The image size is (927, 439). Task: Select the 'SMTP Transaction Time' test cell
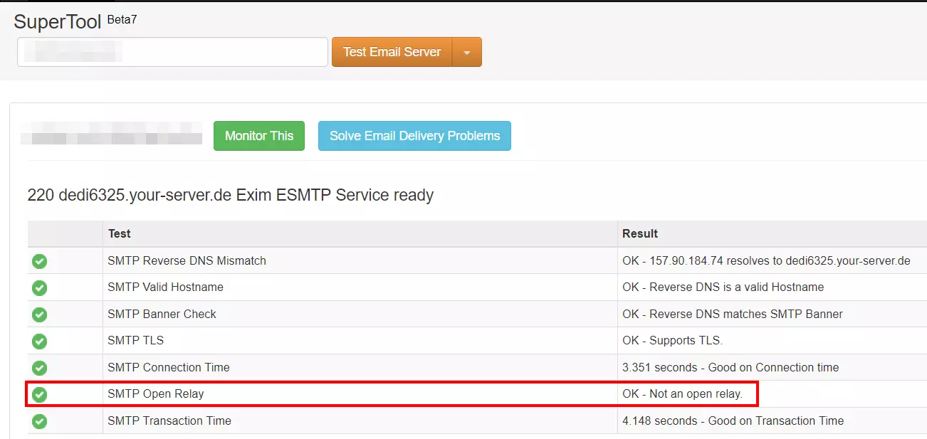coord(360,421)
